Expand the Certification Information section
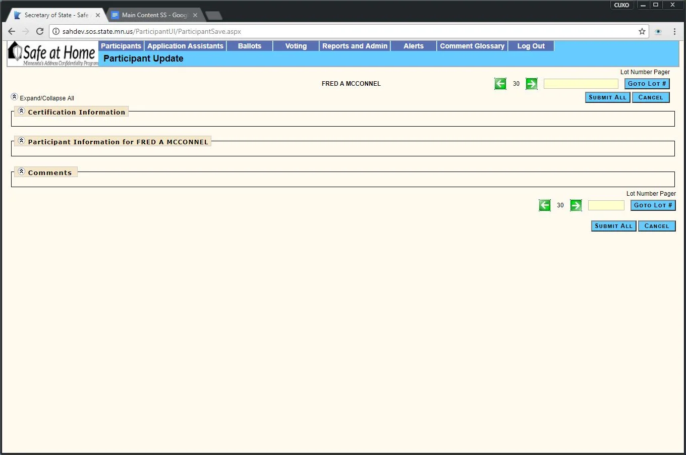 (21, 111)
